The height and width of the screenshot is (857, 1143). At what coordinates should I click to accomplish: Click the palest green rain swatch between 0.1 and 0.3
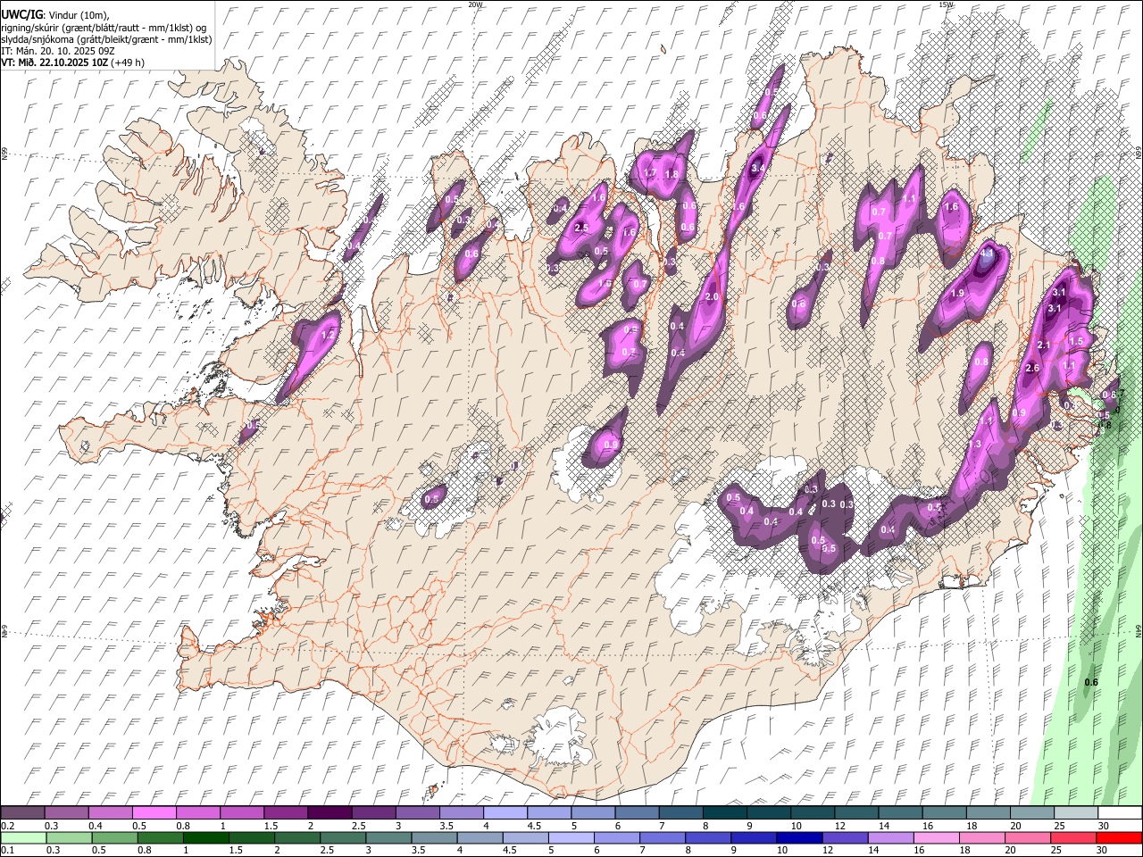point(22,837)
